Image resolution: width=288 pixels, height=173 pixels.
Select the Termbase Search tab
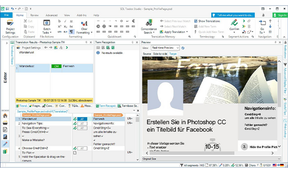[x=128, y=106]
